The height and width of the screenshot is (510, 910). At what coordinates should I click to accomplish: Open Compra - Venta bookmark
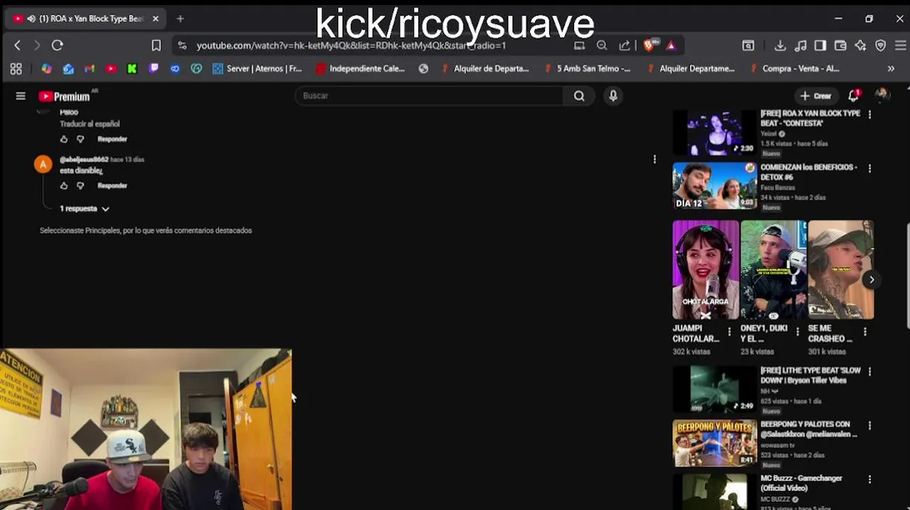tap(794, 69)
